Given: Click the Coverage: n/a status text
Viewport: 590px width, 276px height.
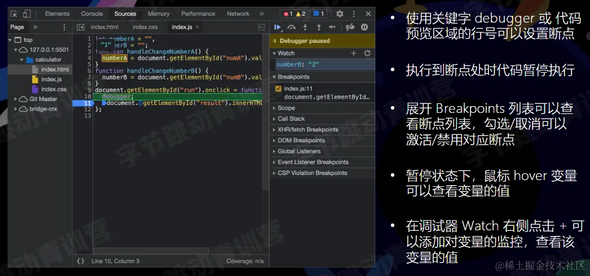Looking at the screenshot, I should click(245, 261).
